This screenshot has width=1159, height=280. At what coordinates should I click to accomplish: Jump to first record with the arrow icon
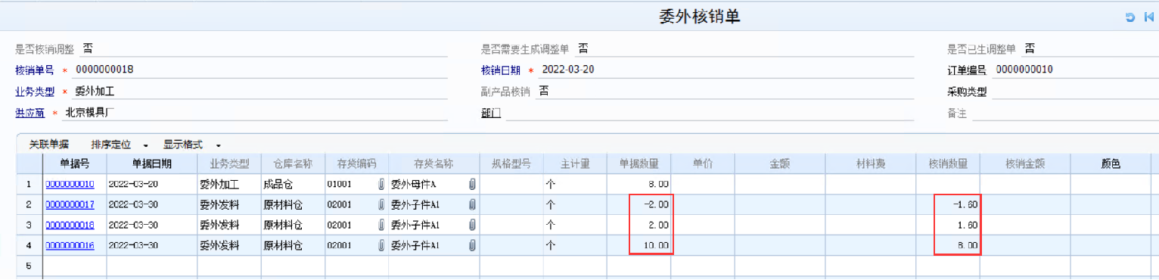click(1149, 17)
